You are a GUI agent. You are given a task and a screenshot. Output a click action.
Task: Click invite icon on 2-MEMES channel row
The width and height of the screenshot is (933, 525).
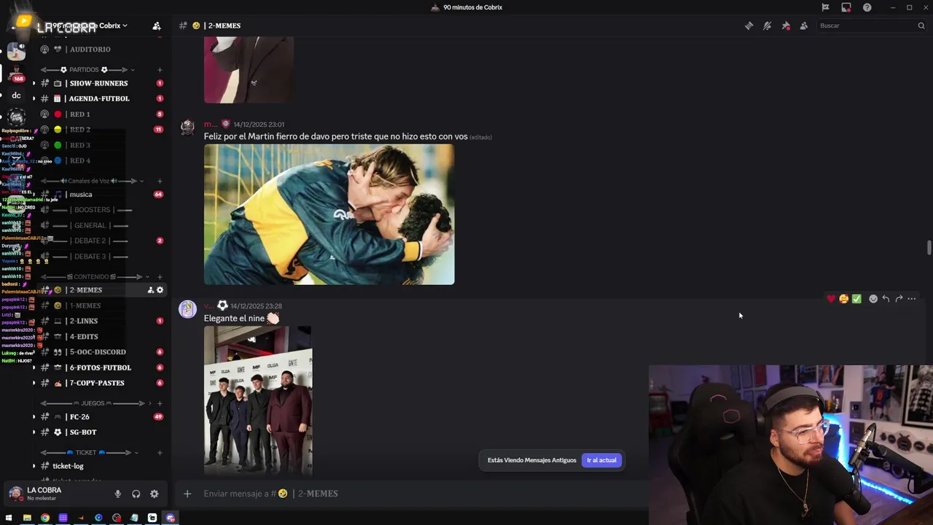(151, 290)
